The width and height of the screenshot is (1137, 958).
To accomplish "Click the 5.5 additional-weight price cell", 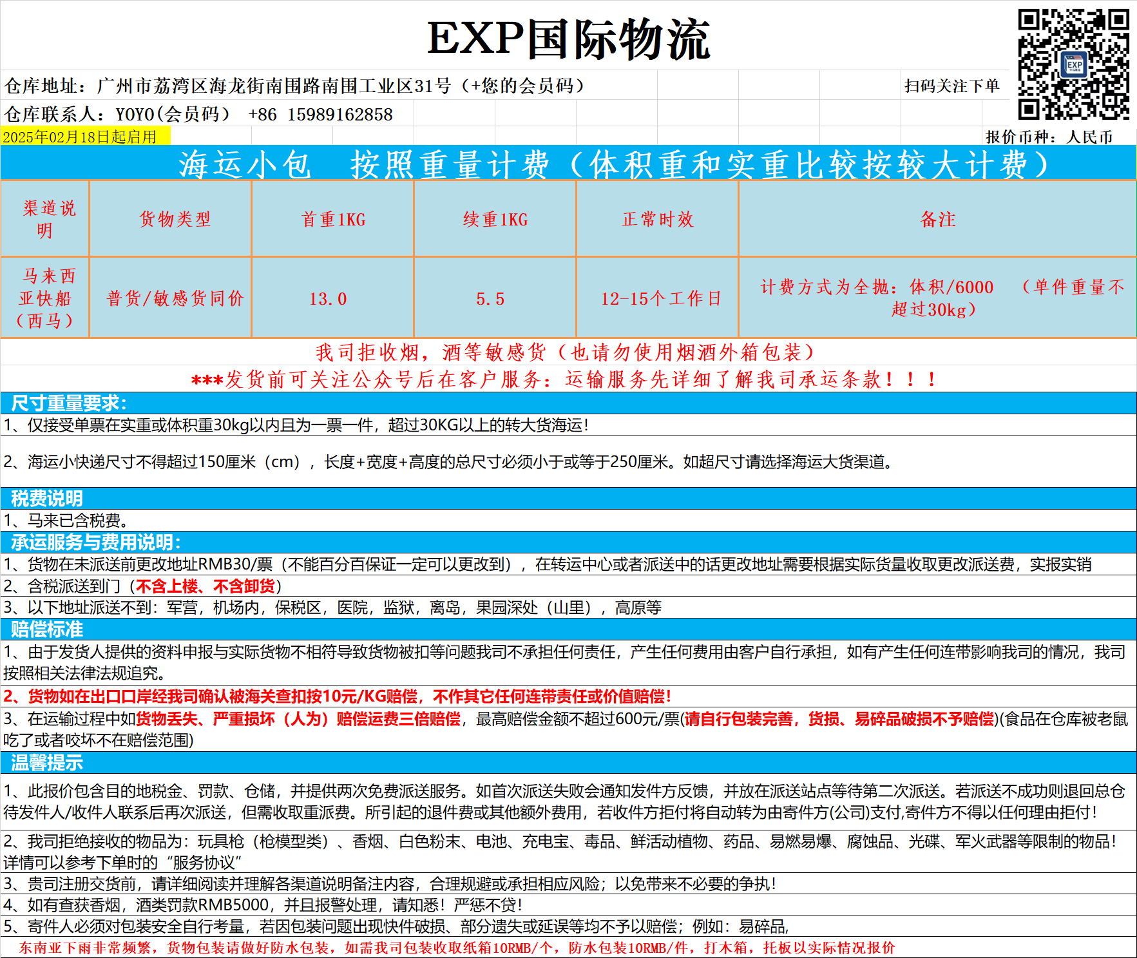I will tap(495, 298).
